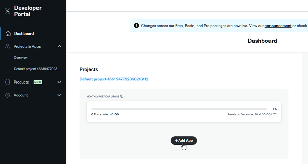Click the NEW badge next to Products
The width and height of the screenshot is (308, 164).
click(38, 82)
